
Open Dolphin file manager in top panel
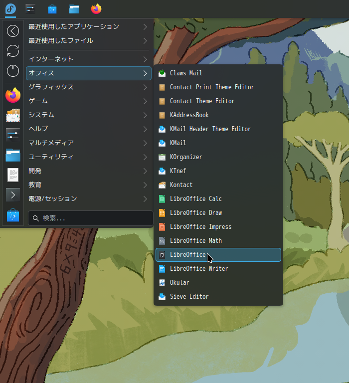click(74, 9)
